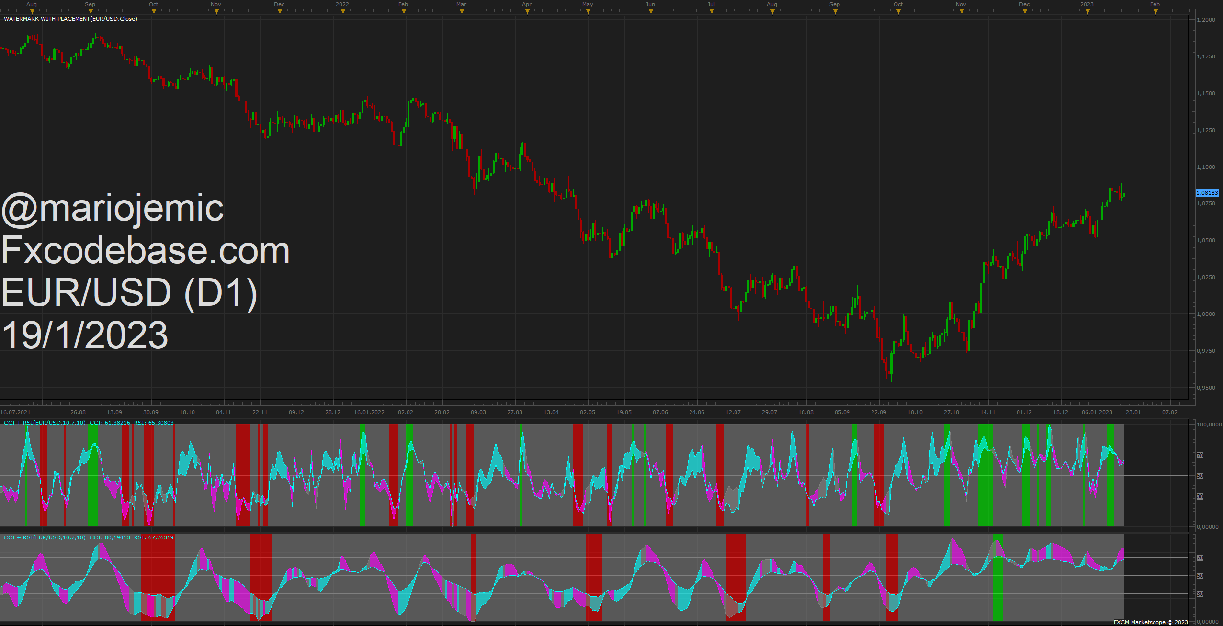
Task: Click the 26.08 date axis label
Action: 78,412
